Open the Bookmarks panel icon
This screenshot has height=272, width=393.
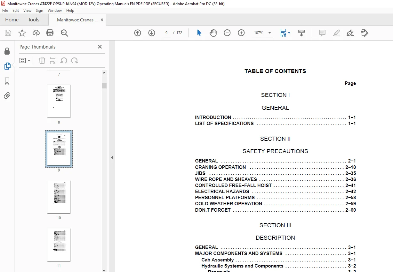point(7,81)
